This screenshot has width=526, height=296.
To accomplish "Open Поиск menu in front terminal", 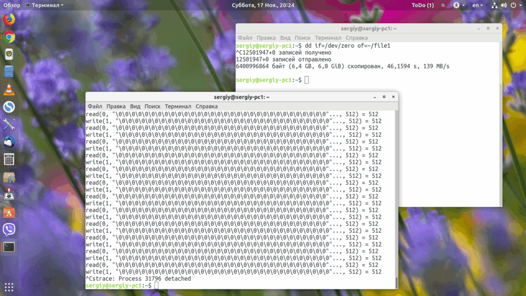I will point(152,106).
